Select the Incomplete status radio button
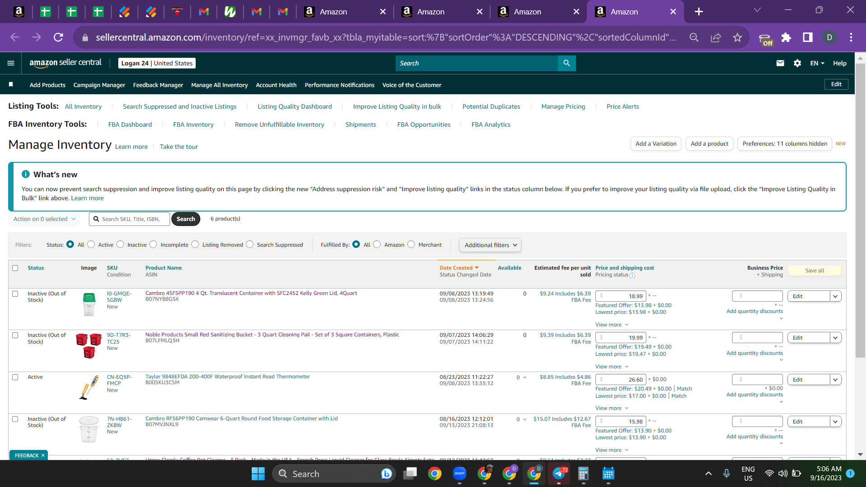Image resolution: width=866 pixels, height=487 pixels. [x=153, y=244]
